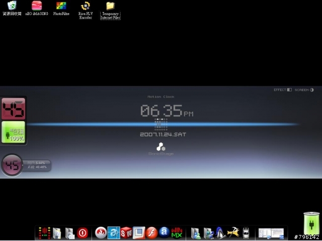Select the red 45 square widget

[14, 108]
